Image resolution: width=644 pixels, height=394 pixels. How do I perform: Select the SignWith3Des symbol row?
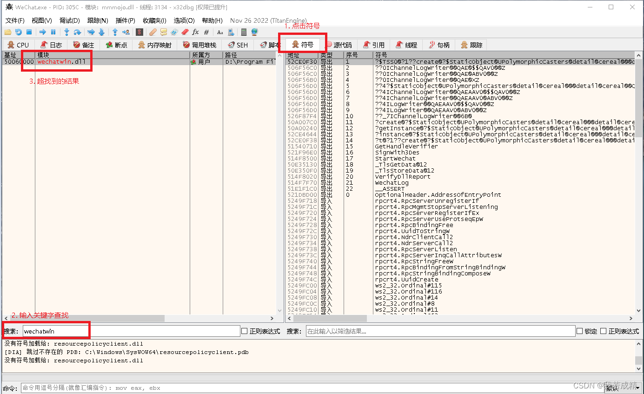460,152
